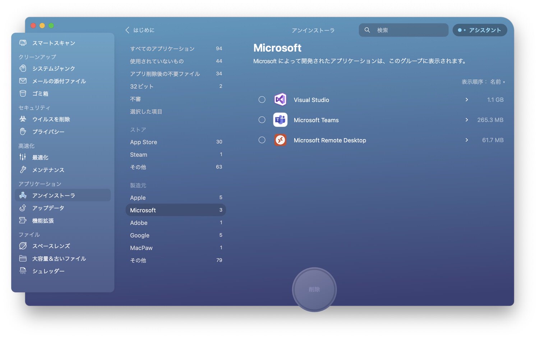Screen dimensions: 539x339
Task: Select the 32ビット category
Action: pyautogui.click(x=176, y=86)
